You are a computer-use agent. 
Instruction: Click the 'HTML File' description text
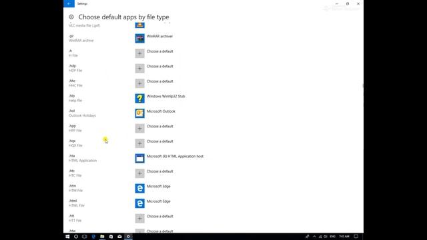pos(77,205)
